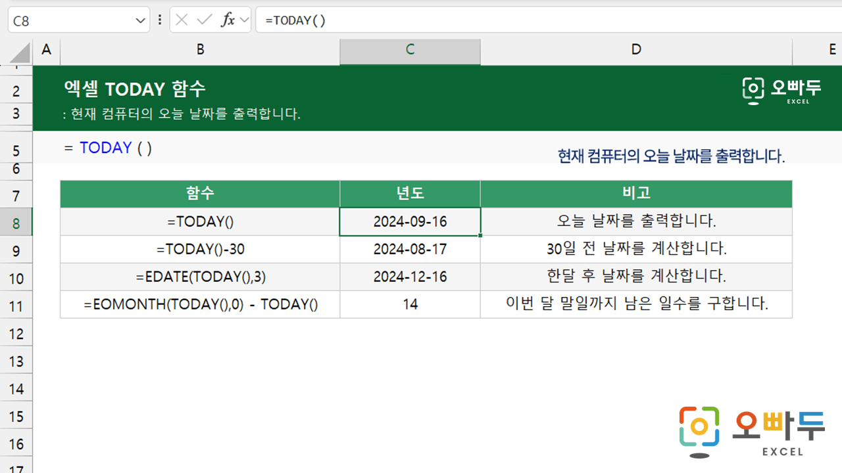Select row 16 header
The width and height of the screenshot is (842, 473).
(16, 444)
